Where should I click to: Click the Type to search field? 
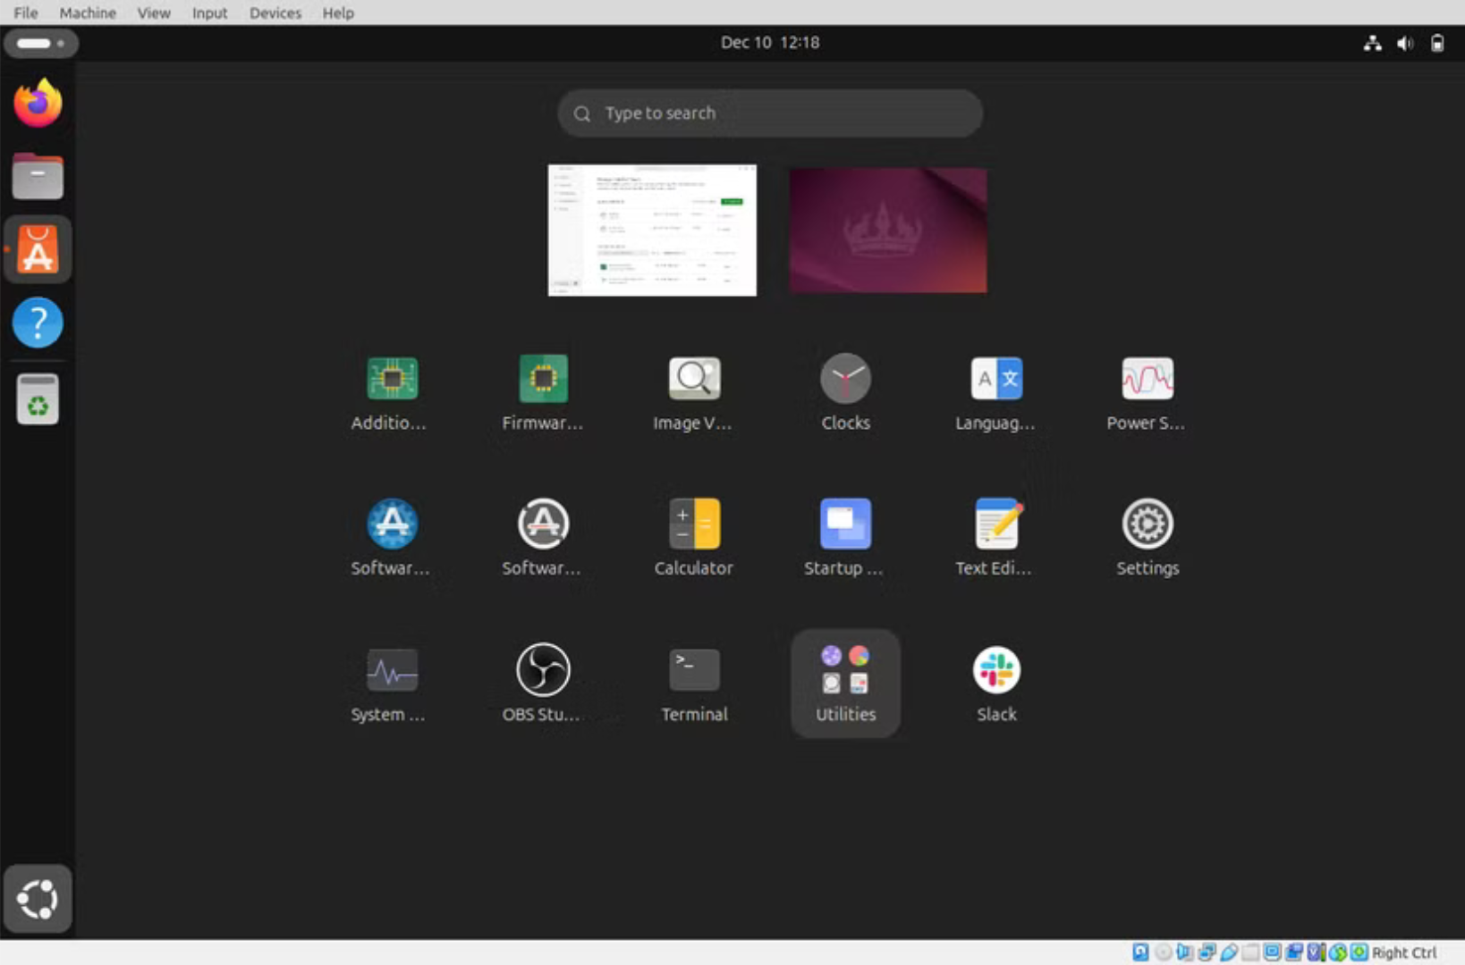769,113
